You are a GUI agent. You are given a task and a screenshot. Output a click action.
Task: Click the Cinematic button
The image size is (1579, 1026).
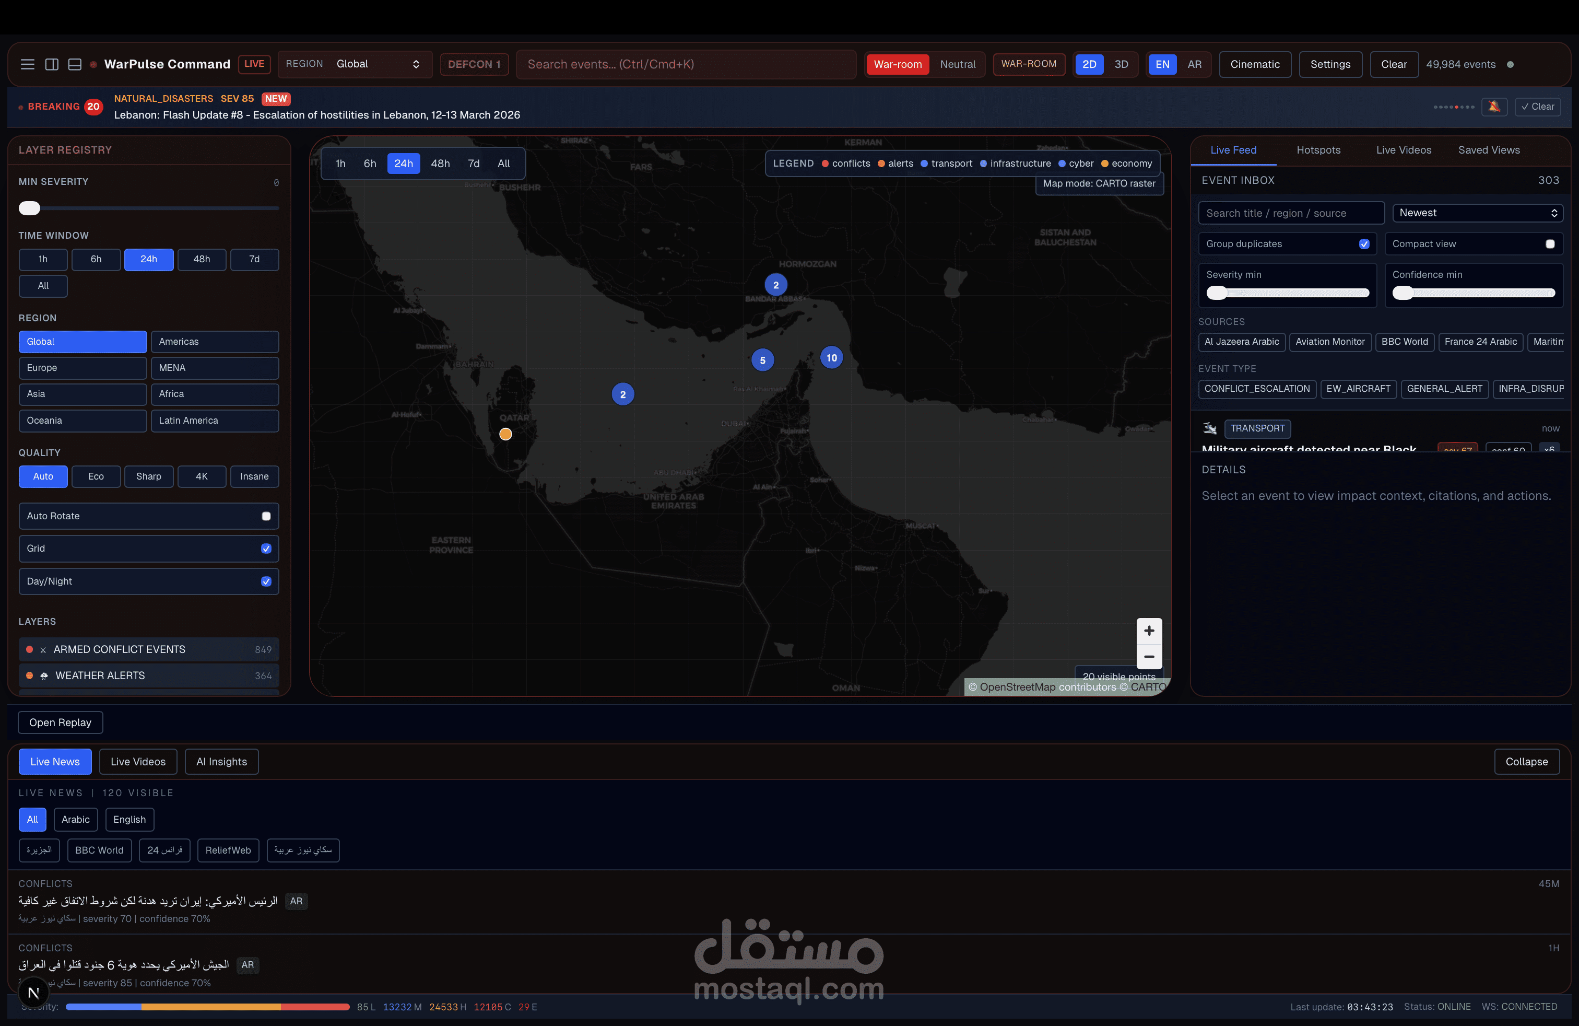(1255, 64)
